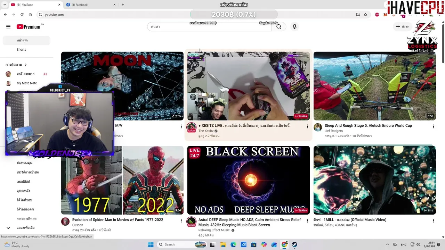Image resolution: width=445 pixels, height=250 pixels.
Task: Open มาลี สวยมาก subscription channel
Action: tap(26, 74)
